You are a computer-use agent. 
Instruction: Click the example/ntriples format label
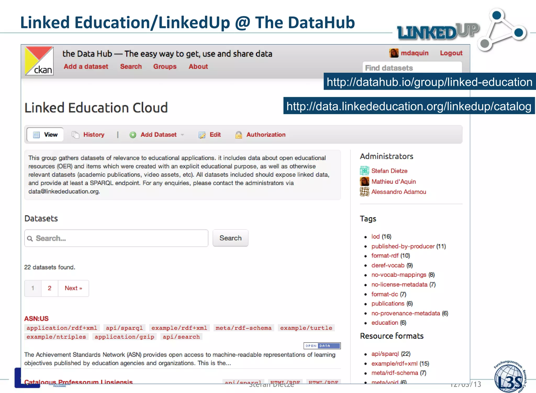56,337
